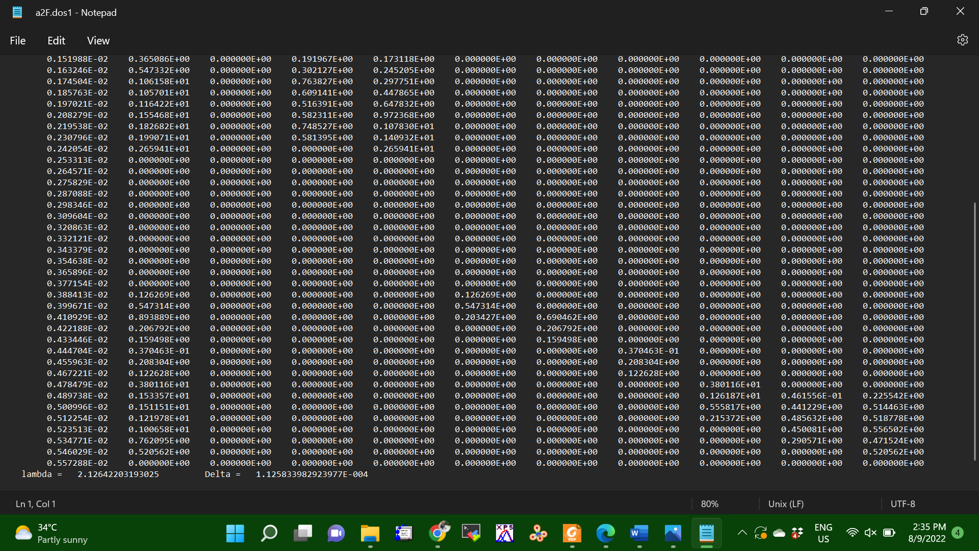Viewport: 979px width, 551px height.
Task: Click value 0.191967E+00
Action: coord(322,59)
